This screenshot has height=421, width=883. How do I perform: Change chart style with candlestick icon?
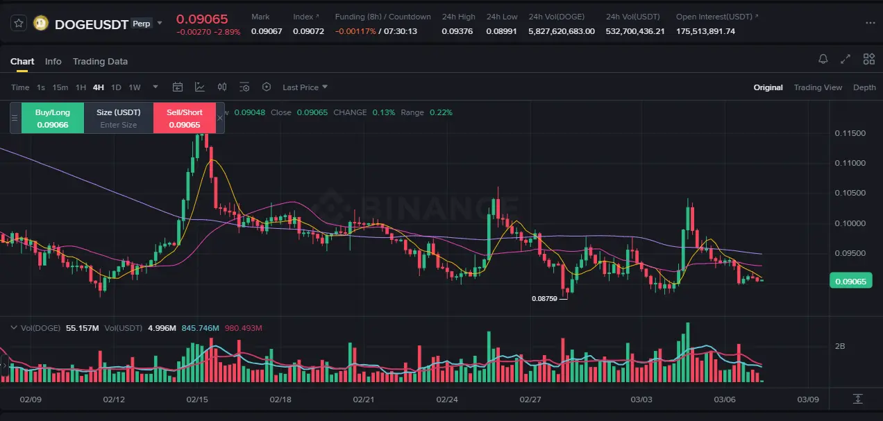click(222, 87)
